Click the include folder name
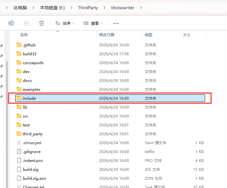Screen dimensions: 227x188 coord(29,98)
